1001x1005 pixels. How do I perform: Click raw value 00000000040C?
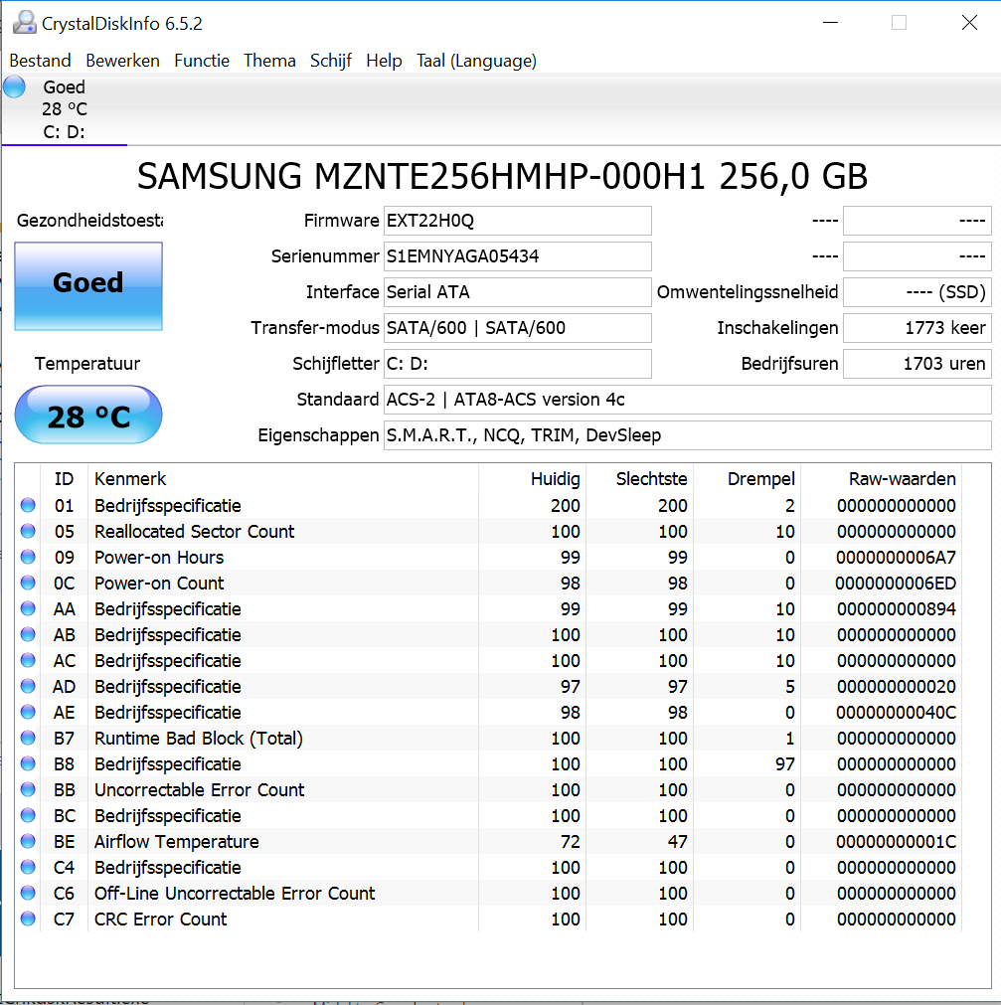896,712
